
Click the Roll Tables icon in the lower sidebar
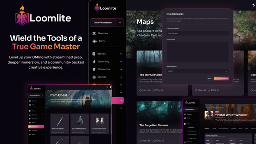[x=30, y=130]
